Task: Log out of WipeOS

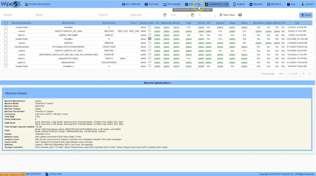Action: point(308,4)
